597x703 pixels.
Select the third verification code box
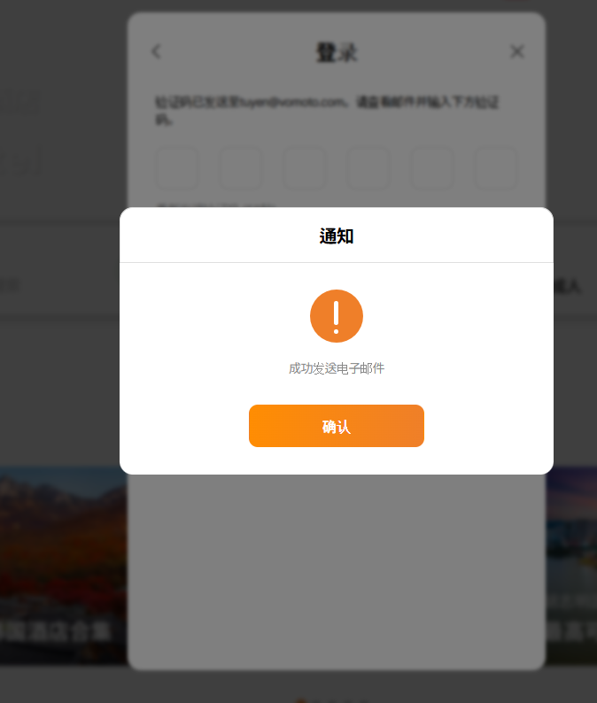[x=305, y=167]
